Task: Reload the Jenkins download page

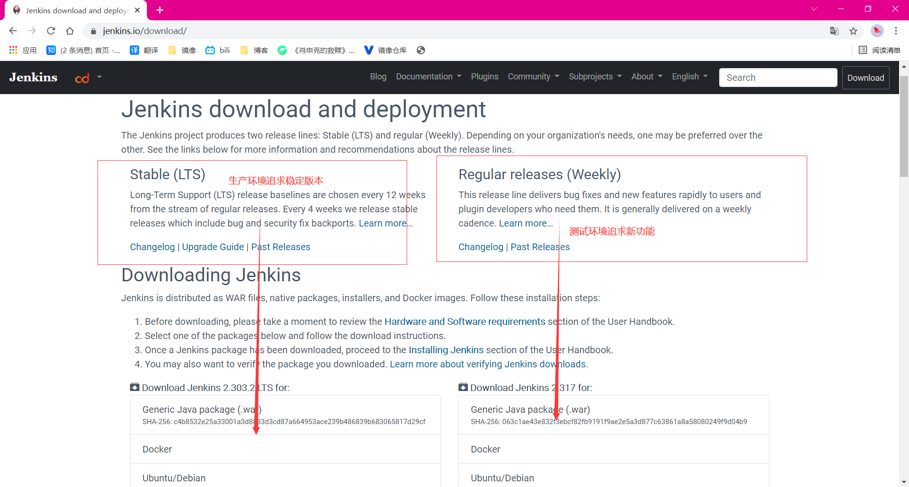Action: 51,31
